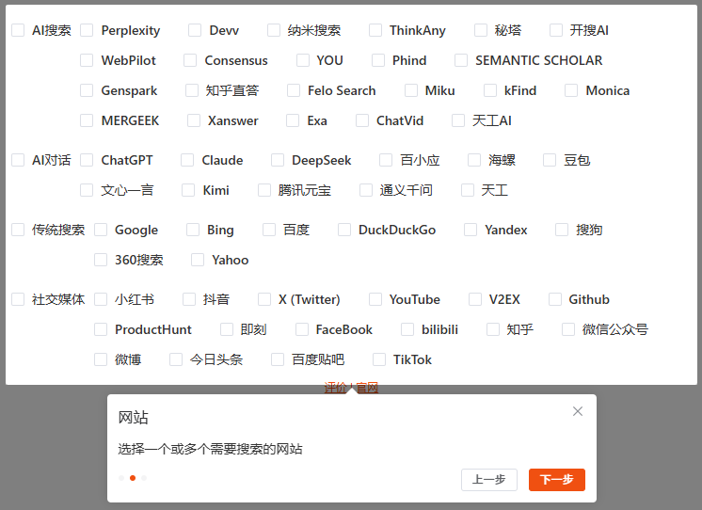Viewport: 702px width, 510px height.
Task: Check the Phind checkbox
Action: click(378, 60)
